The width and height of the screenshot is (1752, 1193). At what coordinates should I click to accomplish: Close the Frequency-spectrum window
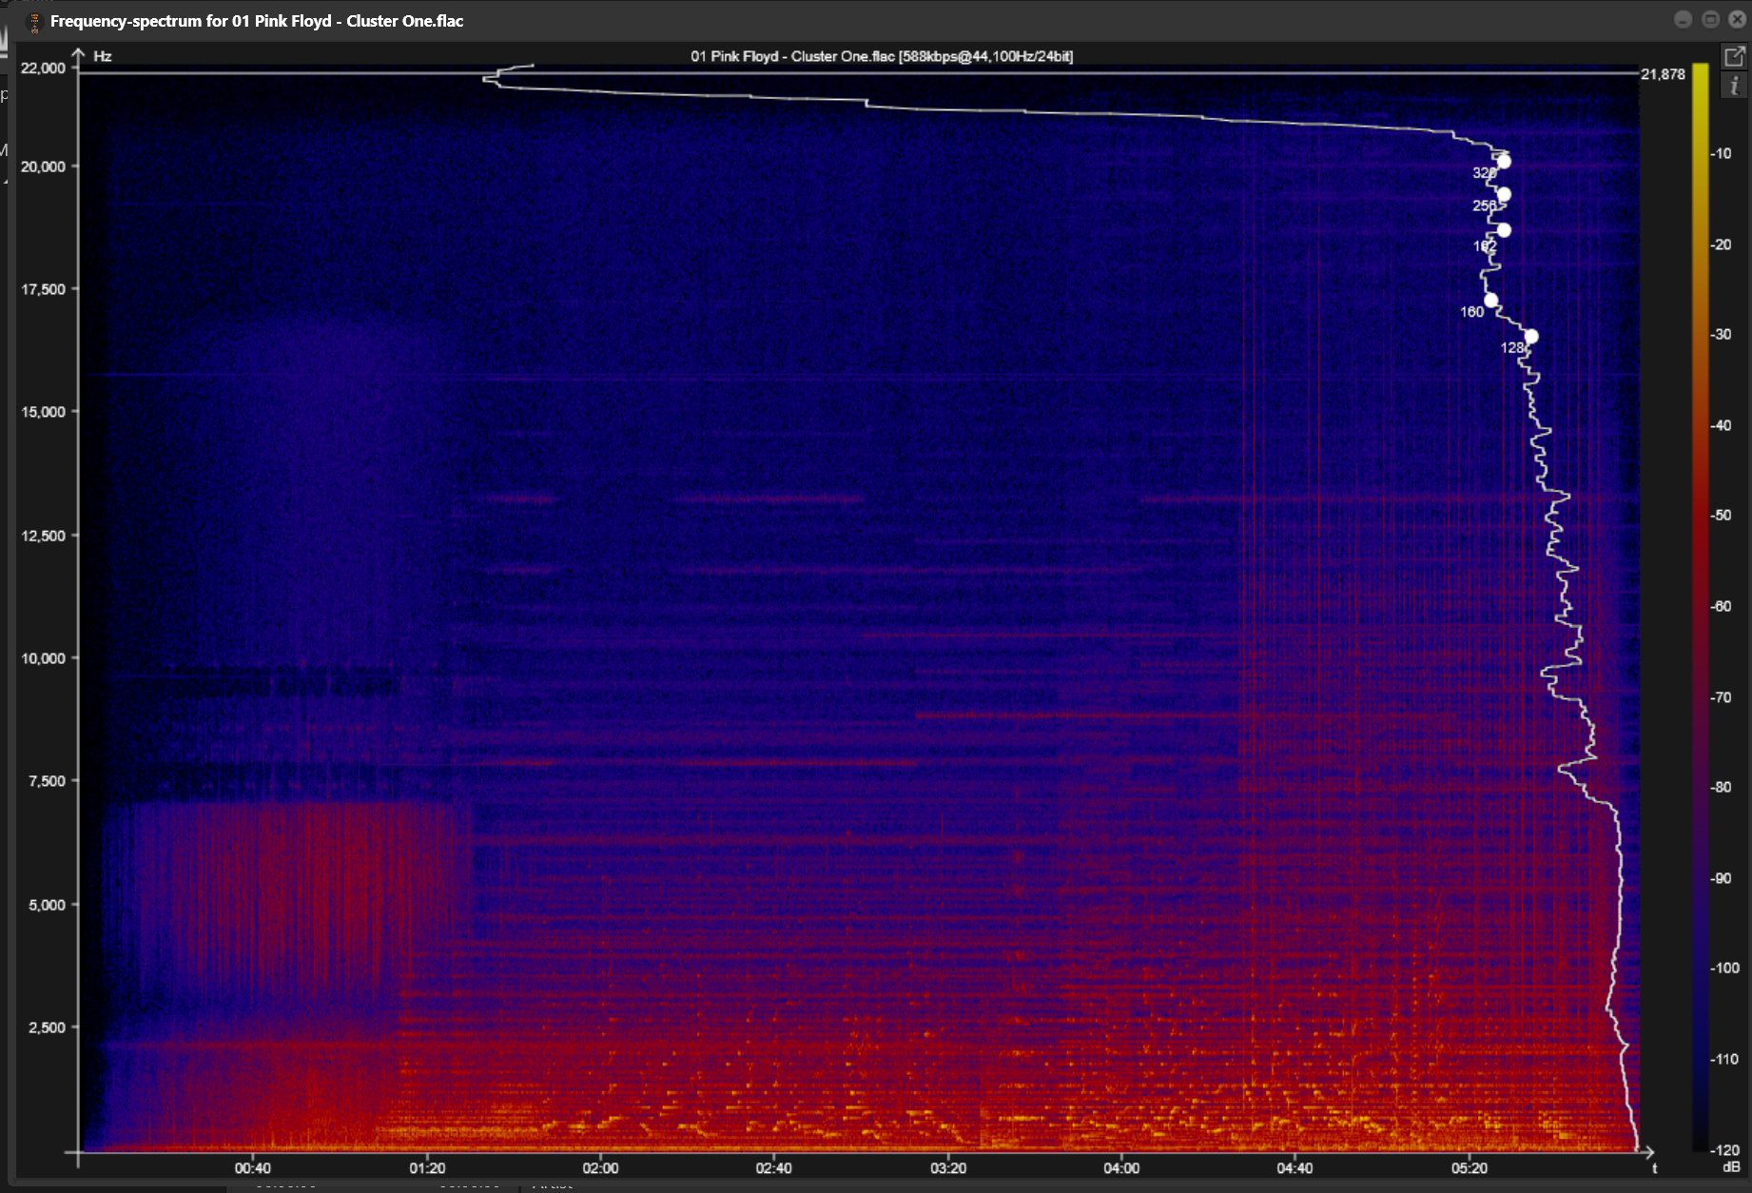pyautogui.click(x=1737, y=19)
